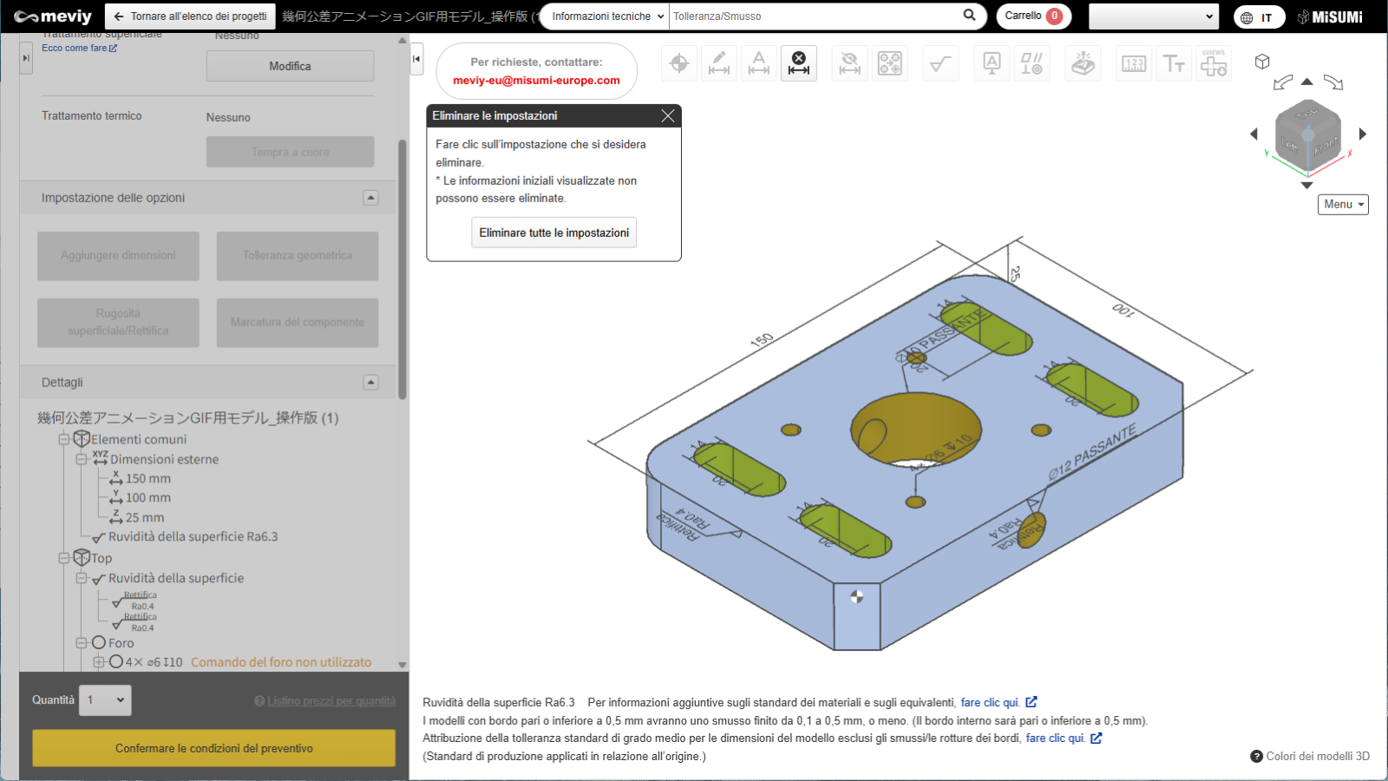Image resolution: width=1388 pixels, height=781 pixels.
Task: Expand the 4× ⌀6 hole tree node
Action: pyautogui.click(x=99, y=662)
